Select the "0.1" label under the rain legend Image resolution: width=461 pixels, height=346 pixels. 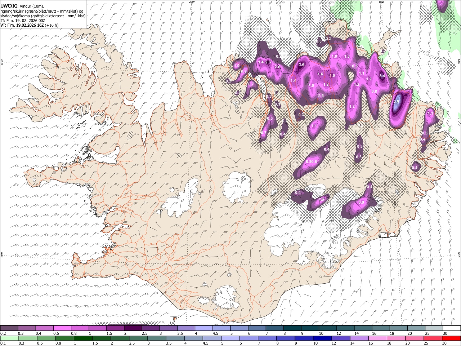click(x=3, y=343)
